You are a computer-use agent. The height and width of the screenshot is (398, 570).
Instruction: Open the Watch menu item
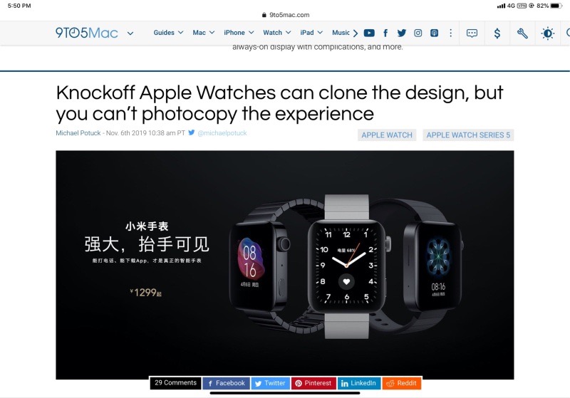[277, 33]
